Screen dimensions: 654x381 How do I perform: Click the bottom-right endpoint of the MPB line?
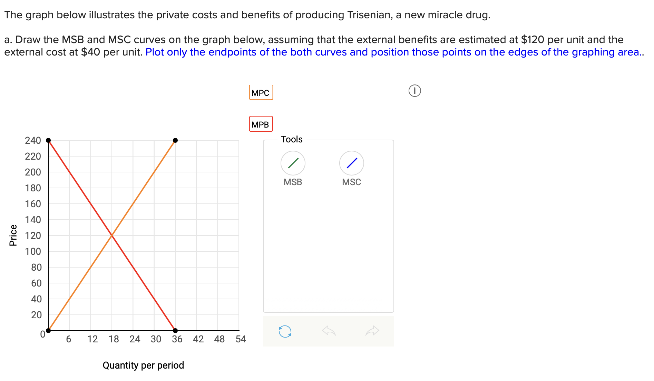coord(175,331)
